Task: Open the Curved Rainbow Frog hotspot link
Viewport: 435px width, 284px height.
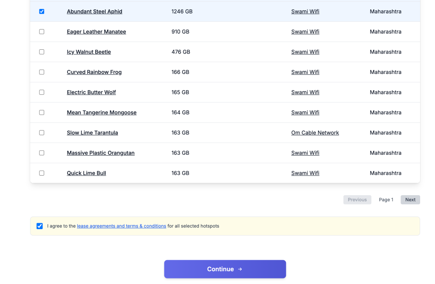Action: tap(94, 72)
